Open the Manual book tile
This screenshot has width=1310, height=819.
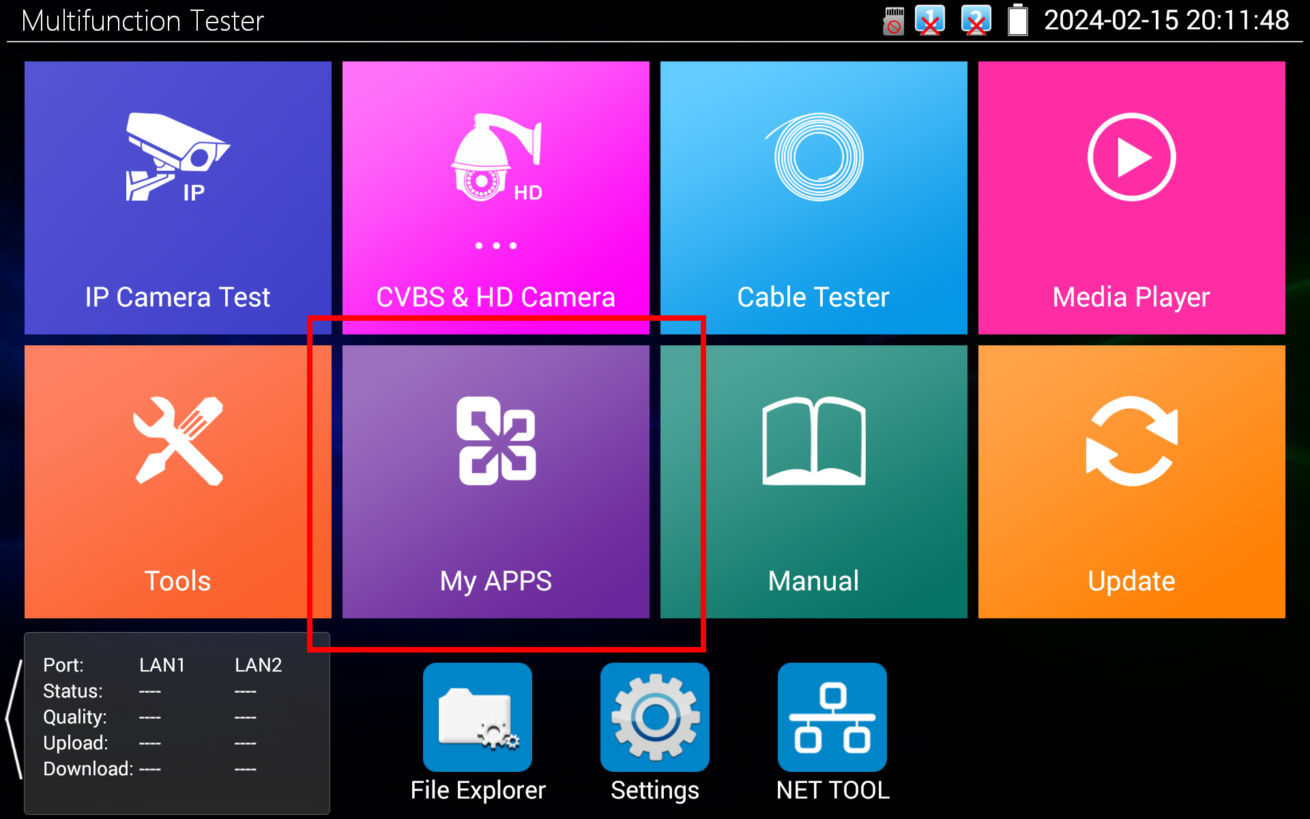click(813, 481)
